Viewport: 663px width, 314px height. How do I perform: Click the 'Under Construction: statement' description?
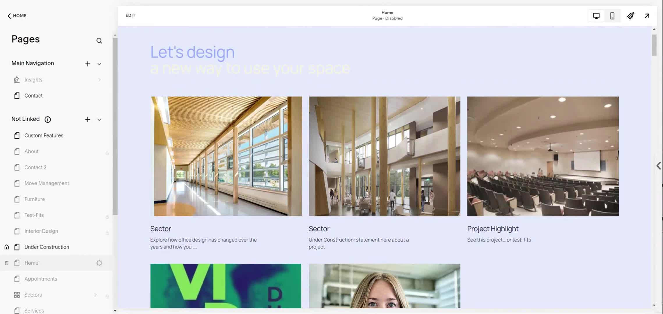(x=359, y=243)
